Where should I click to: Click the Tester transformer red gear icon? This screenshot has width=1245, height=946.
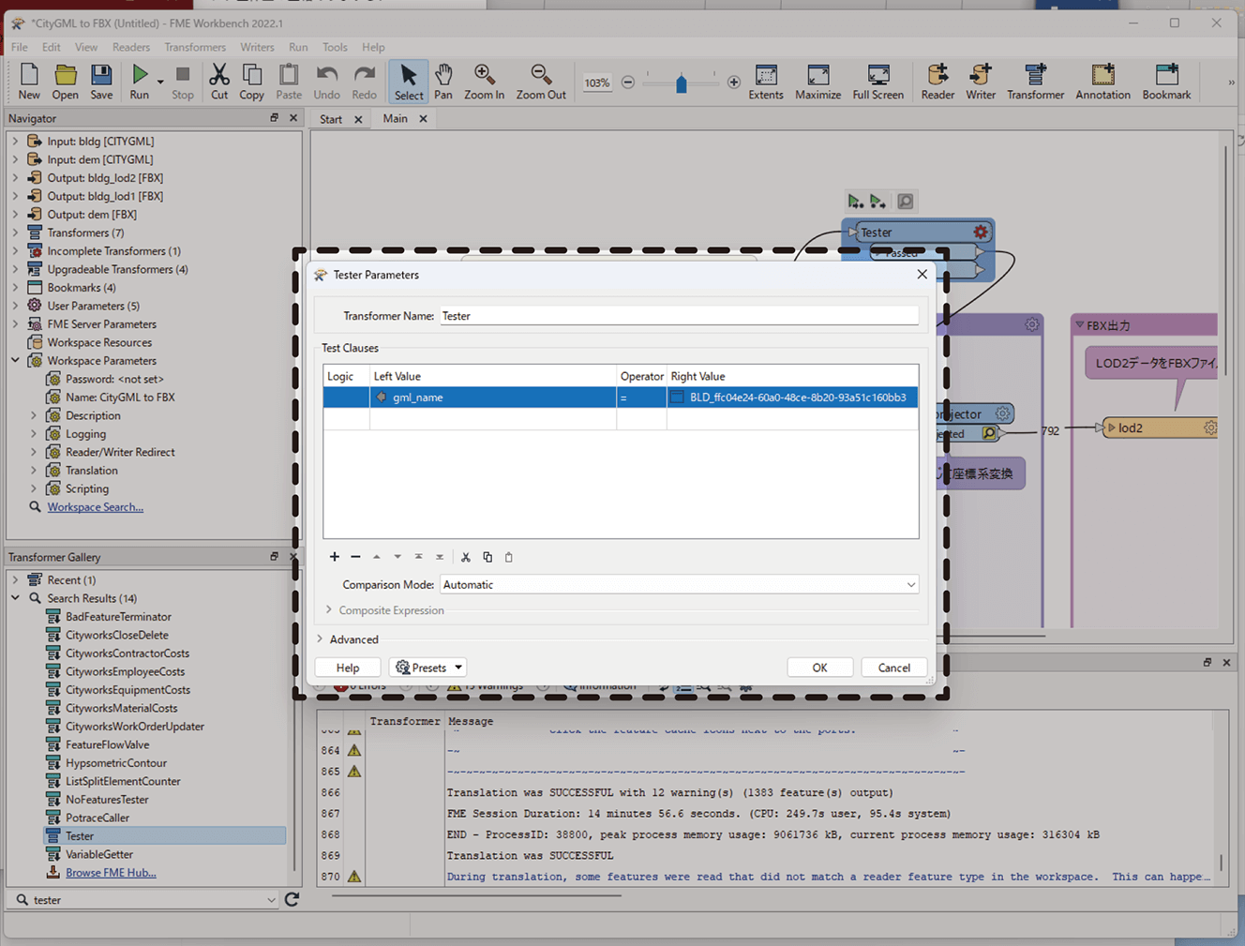tap(981, 232)
